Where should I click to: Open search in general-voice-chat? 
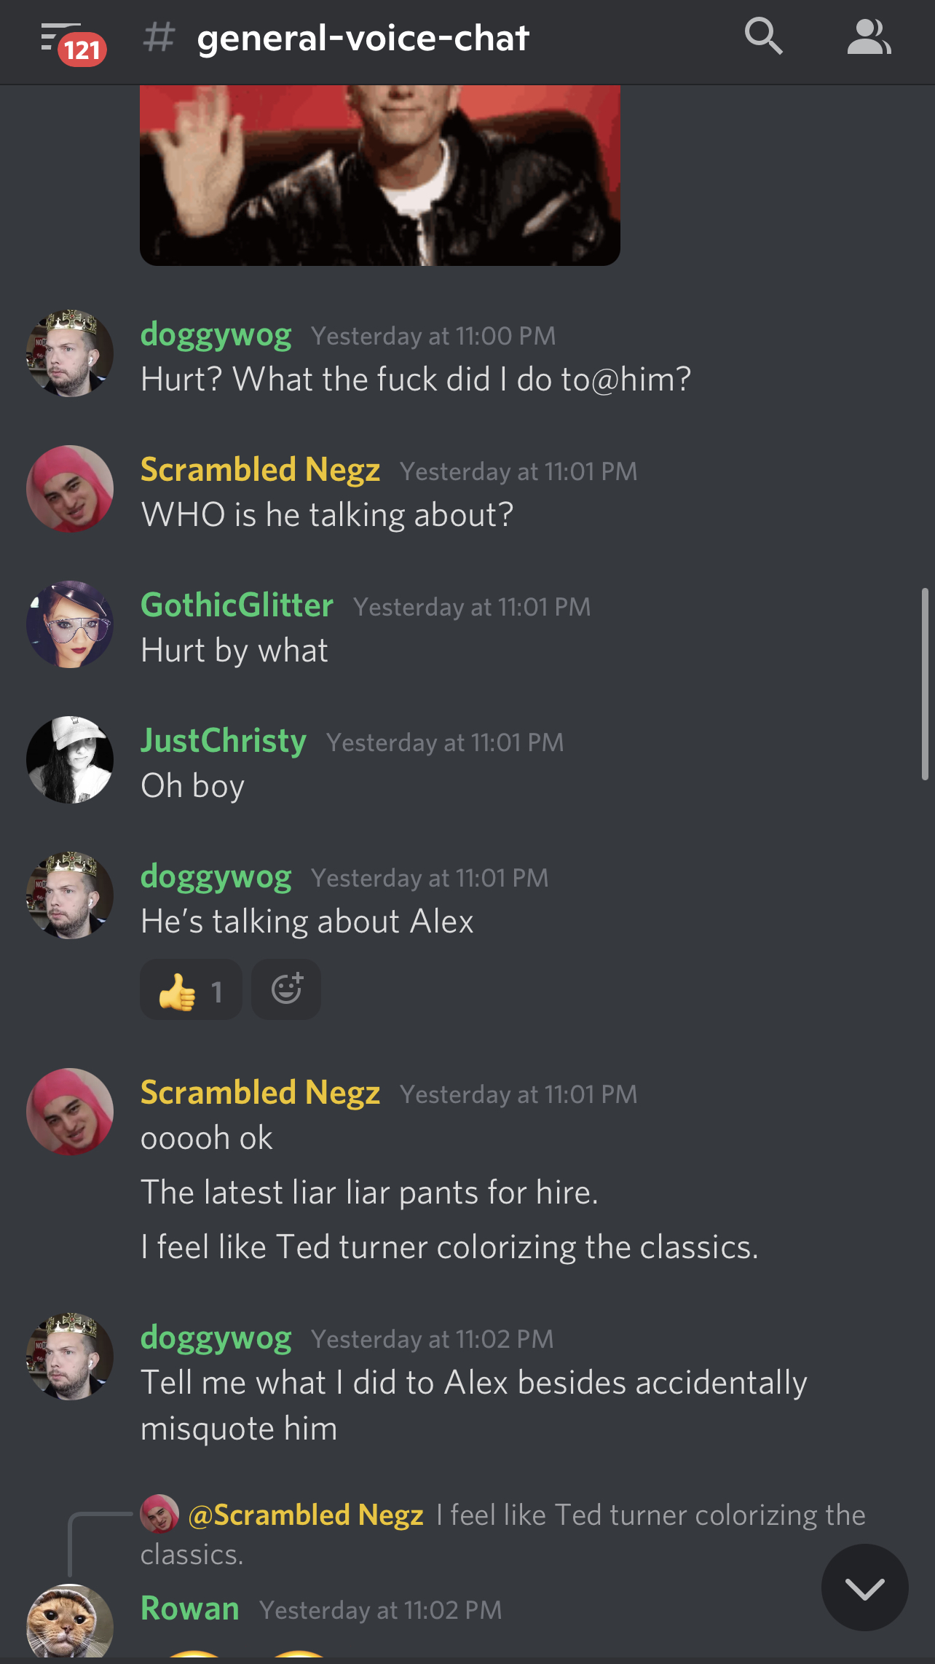(764, 36)
